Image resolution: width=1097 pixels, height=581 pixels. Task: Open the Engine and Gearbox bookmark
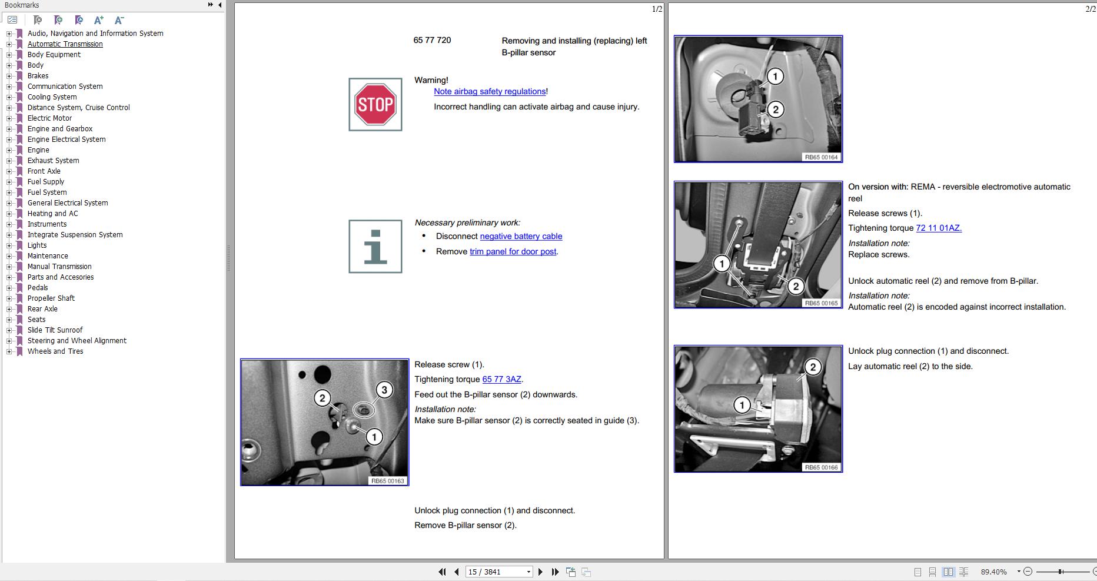point(59,129)
